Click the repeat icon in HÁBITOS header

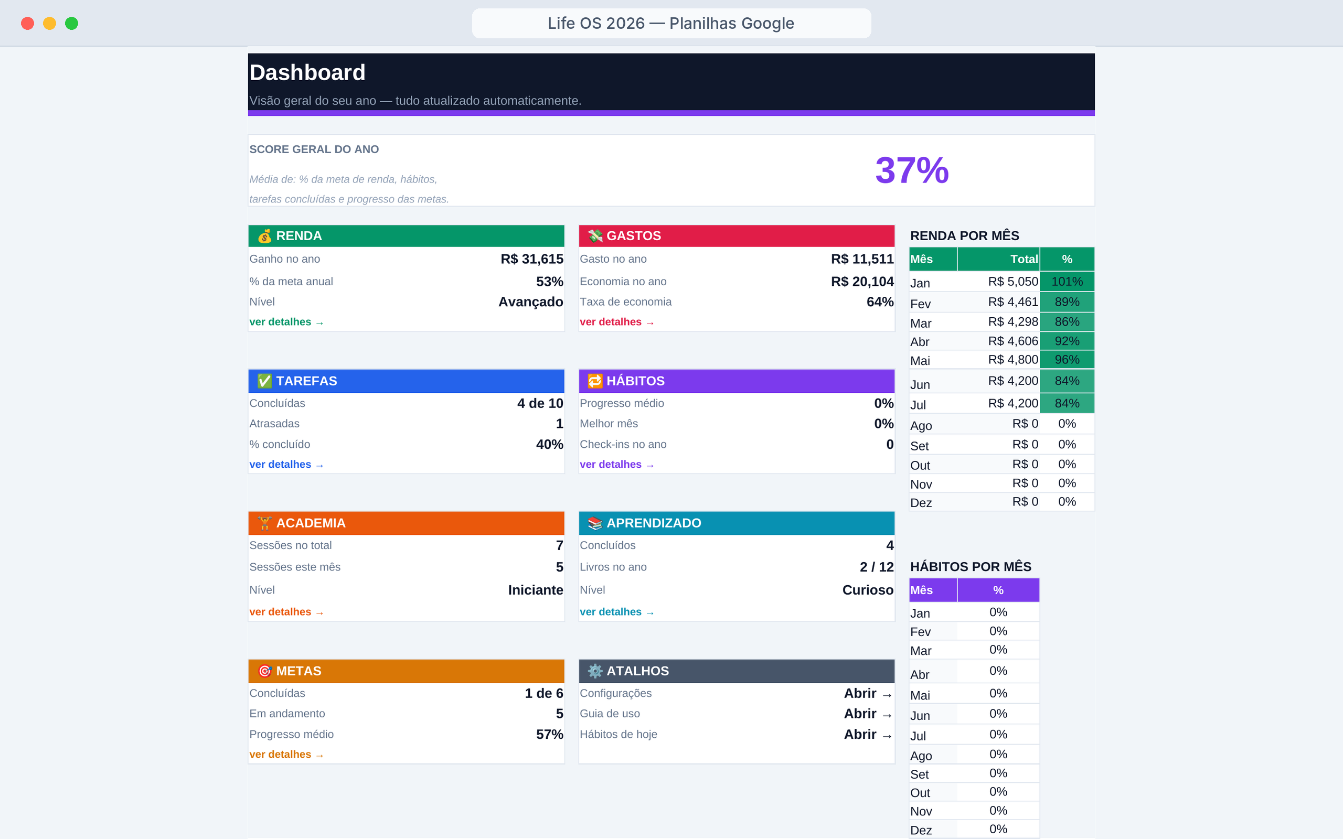tap(595, 381)
